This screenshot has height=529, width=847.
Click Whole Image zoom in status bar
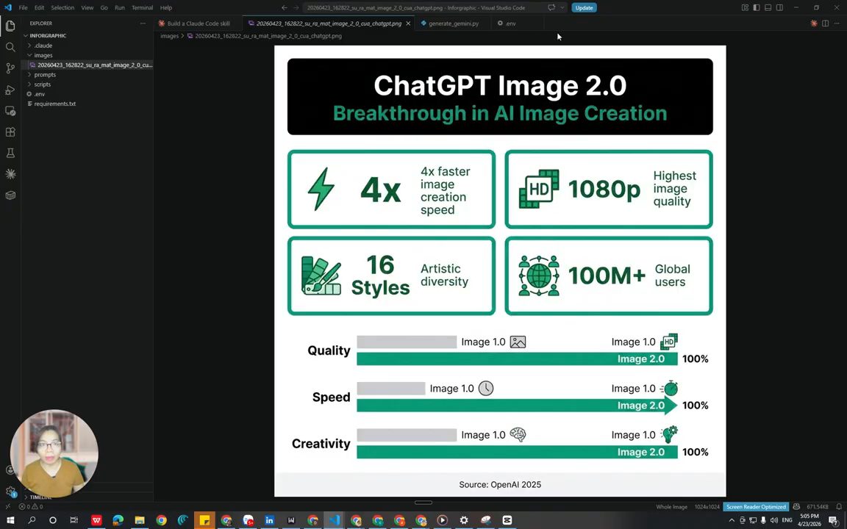[671, 507]
